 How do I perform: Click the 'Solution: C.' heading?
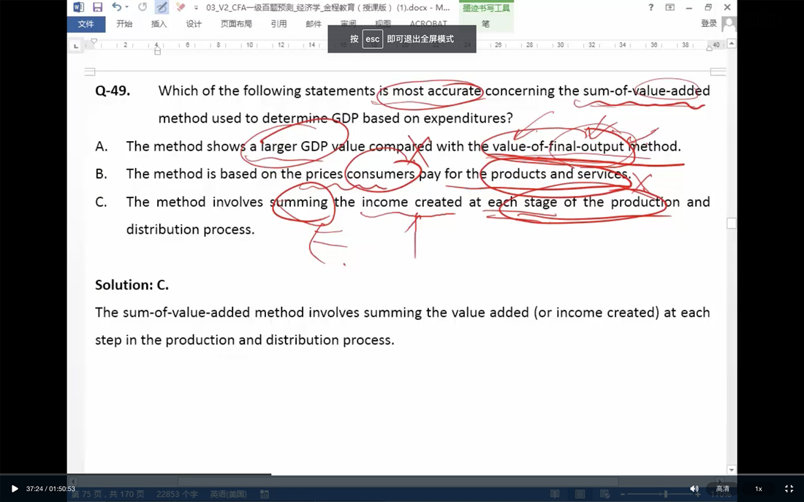pos(132,284)
